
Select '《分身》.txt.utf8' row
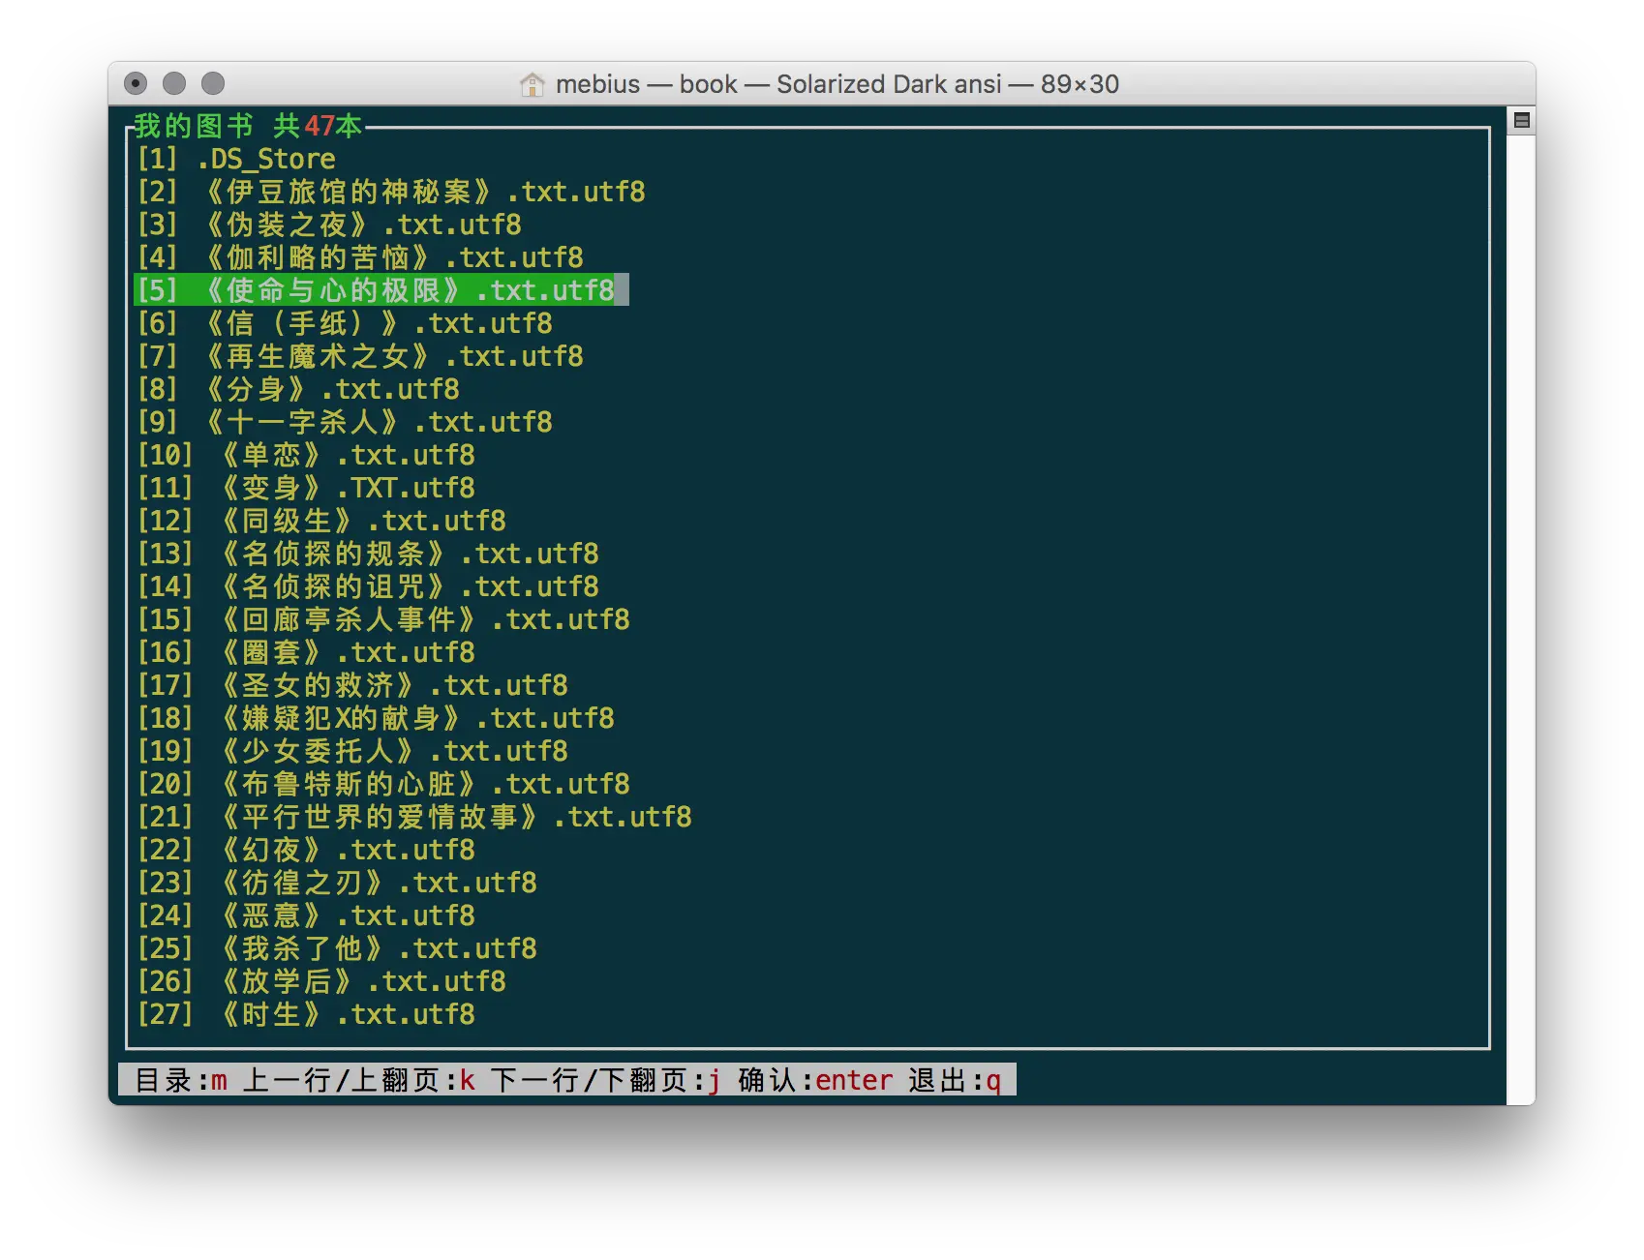coord(298,389)
